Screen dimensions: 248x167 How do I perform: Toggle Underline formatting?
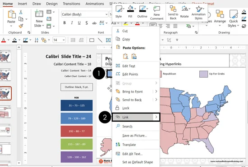click(79, 23)
